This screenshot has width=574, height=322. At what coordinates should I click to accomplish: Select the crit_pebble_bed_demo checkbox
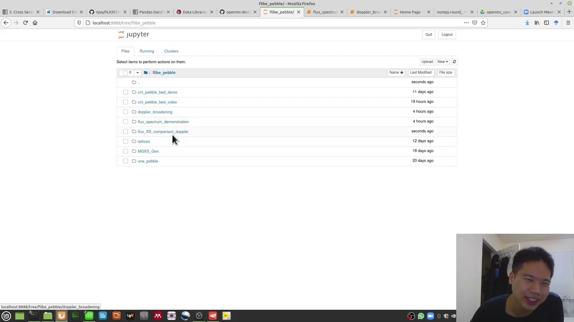[126, 92]
